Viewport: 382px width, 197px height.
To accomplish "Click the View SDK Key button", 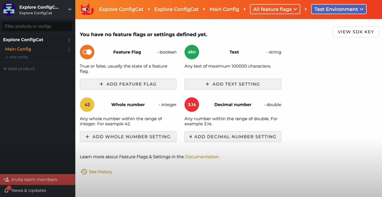I will [356, 32].
